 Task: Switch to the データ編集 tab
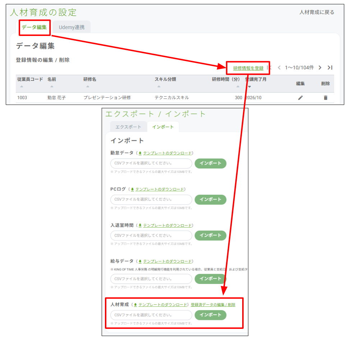pos(34,27)
